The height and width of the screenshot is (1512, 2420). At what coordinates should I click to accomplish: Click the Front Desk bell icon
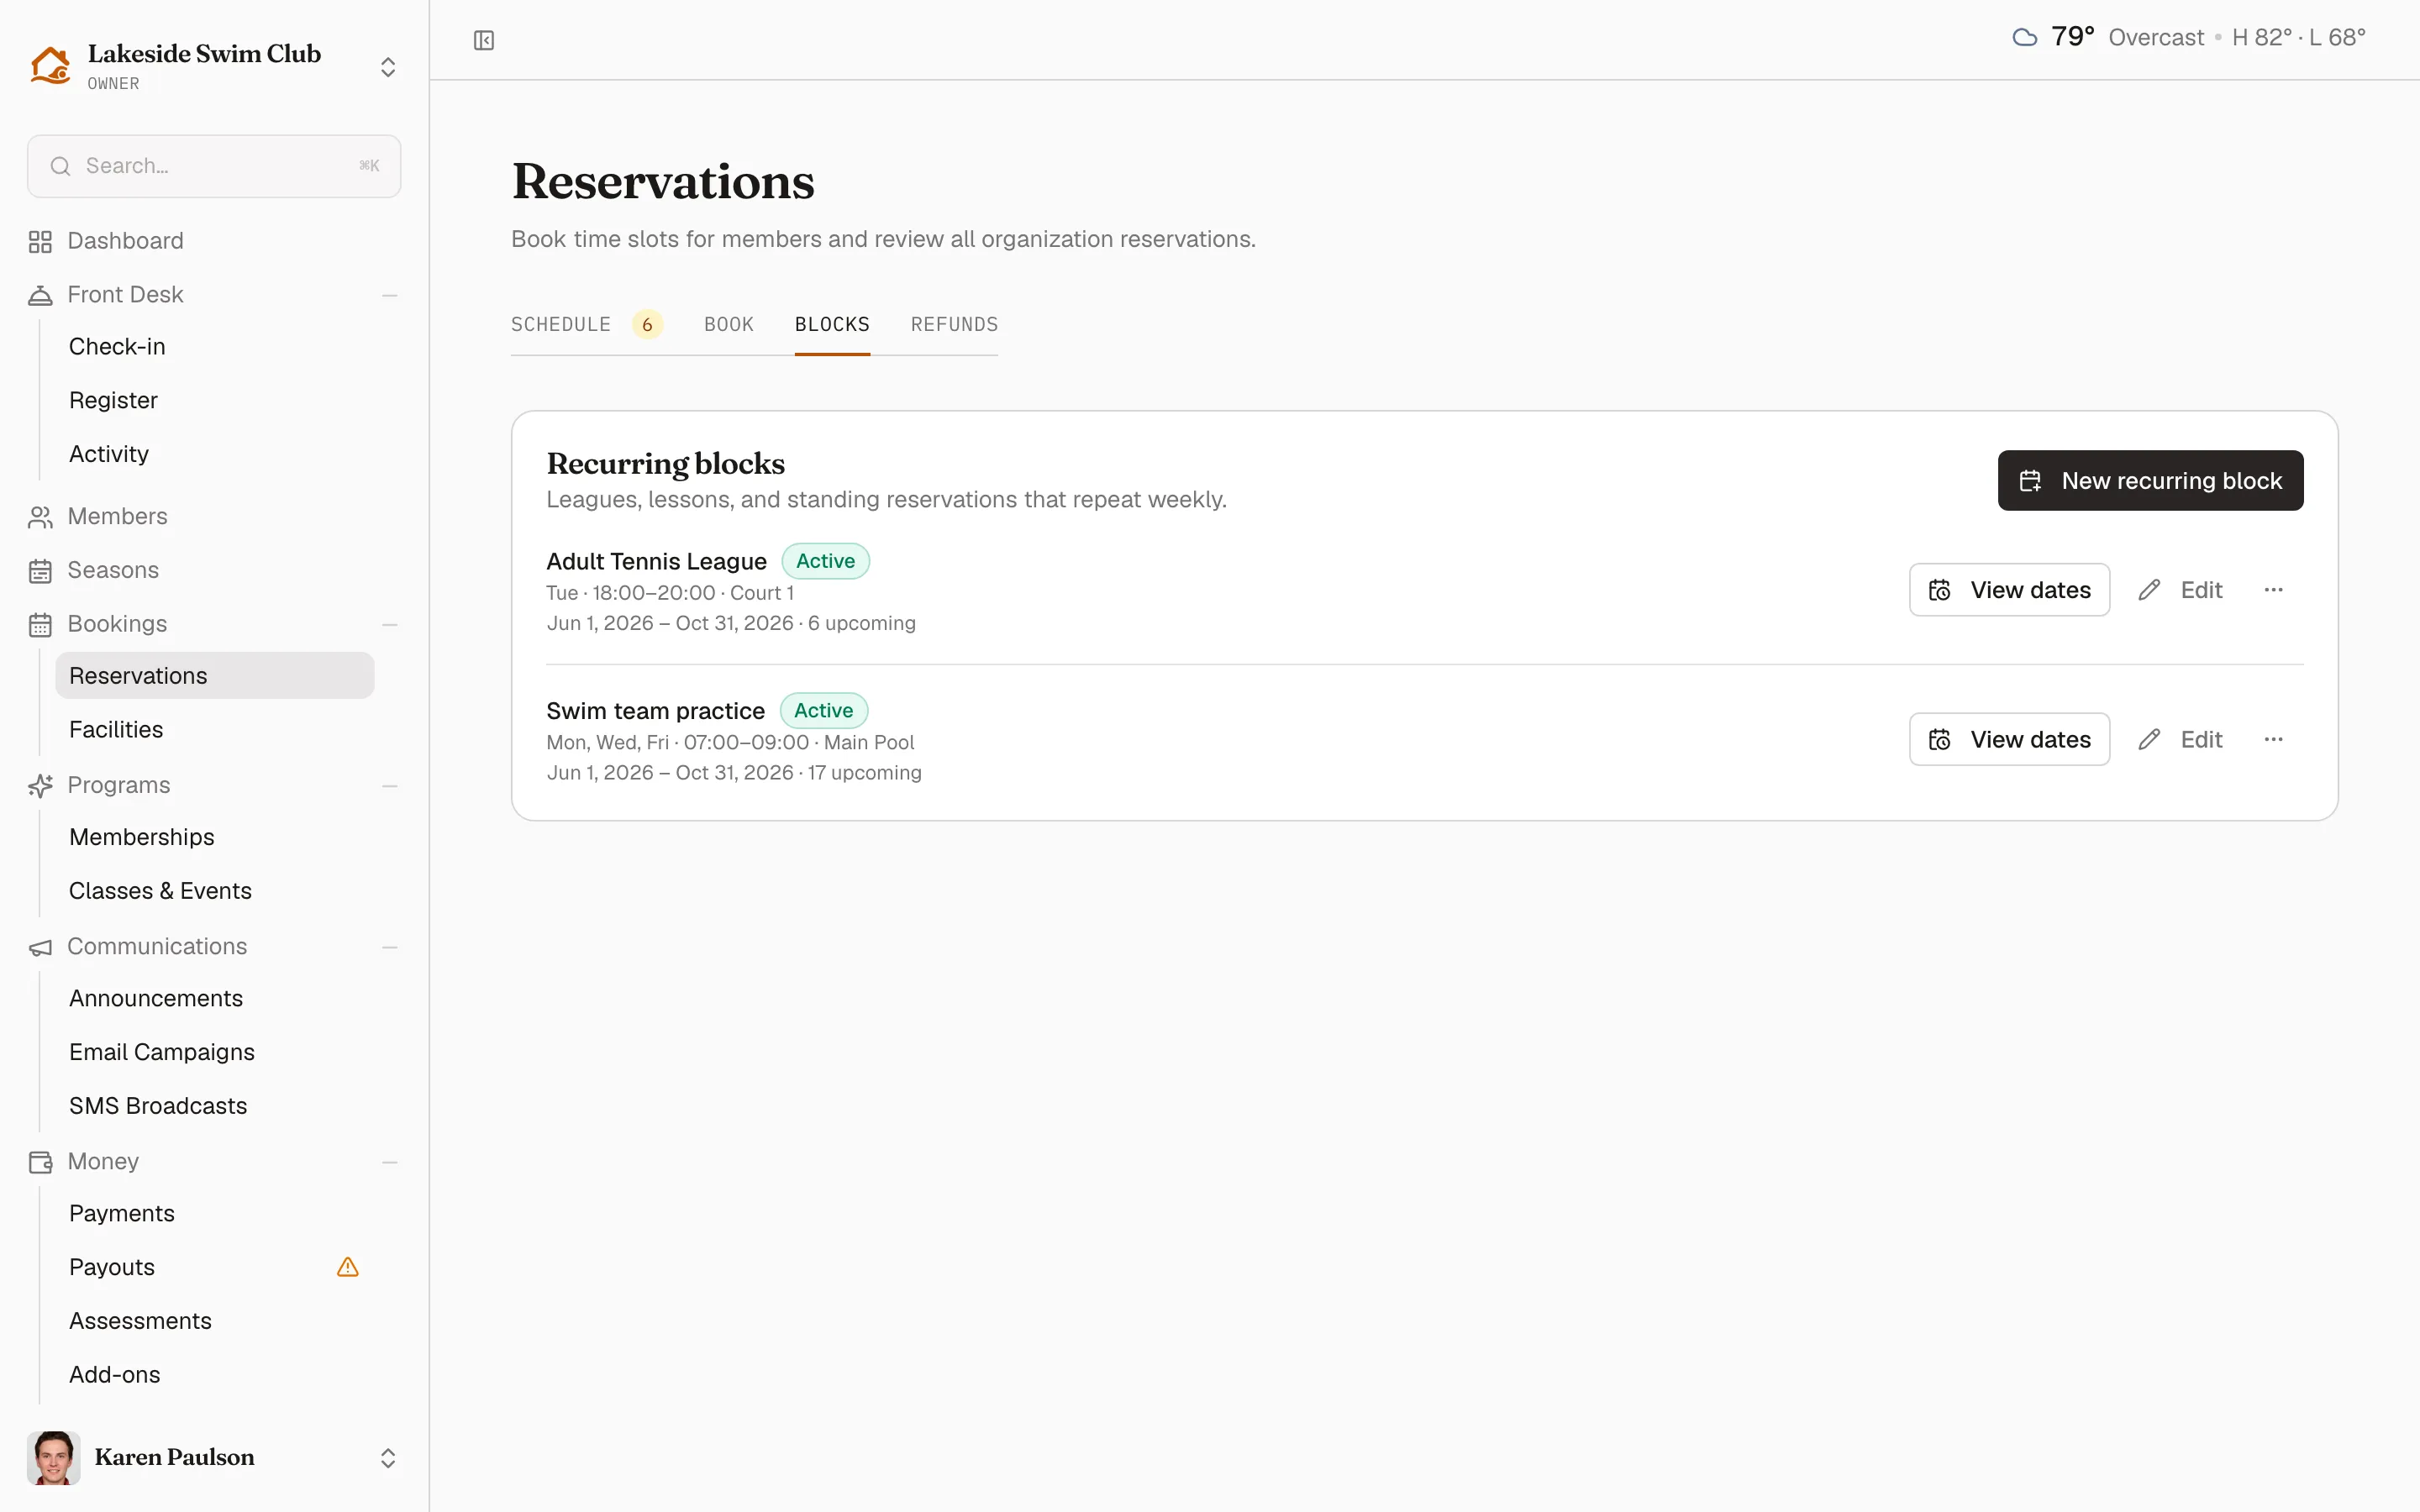tap(40, 295)
